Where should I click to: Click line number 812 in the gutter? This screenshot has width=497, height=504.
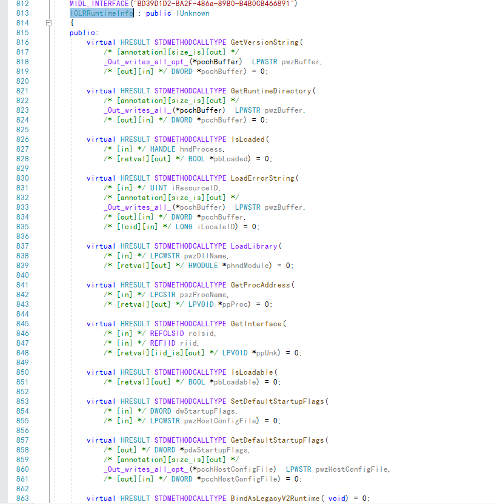point(22,4)
